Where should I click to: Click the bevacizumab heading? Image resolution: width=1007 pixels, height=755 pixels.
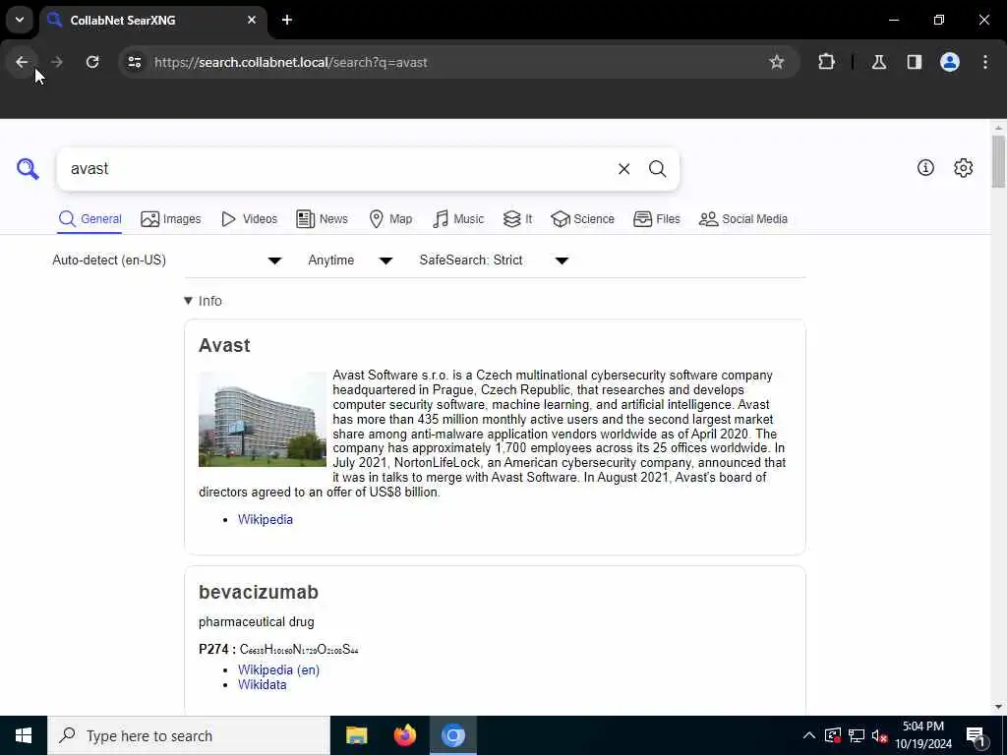259,592
